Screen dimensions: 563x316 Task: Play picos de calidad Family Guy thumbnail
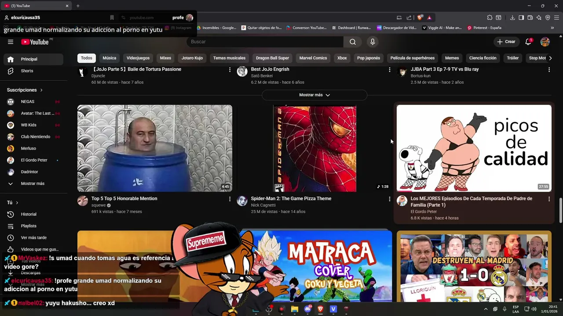(x=474, y=148)
